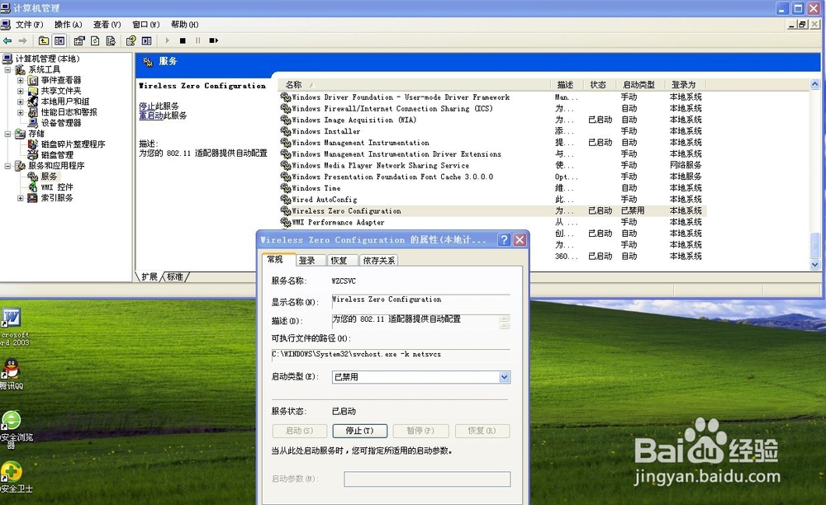Open Properties via the toolbar icon
The image size is (826, 505).
(x=79, y=40)
